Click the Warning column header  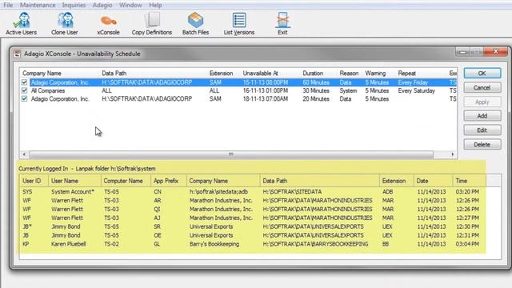pos(375,74)
